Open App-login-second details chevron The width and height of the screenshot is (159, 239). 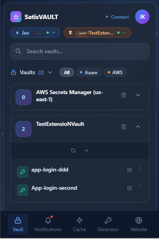coord(140,187)
